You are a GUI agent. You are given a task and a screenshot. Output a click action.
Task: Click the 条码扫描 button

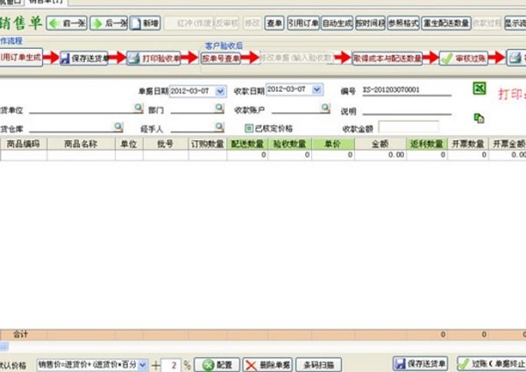tap(318, 365)
